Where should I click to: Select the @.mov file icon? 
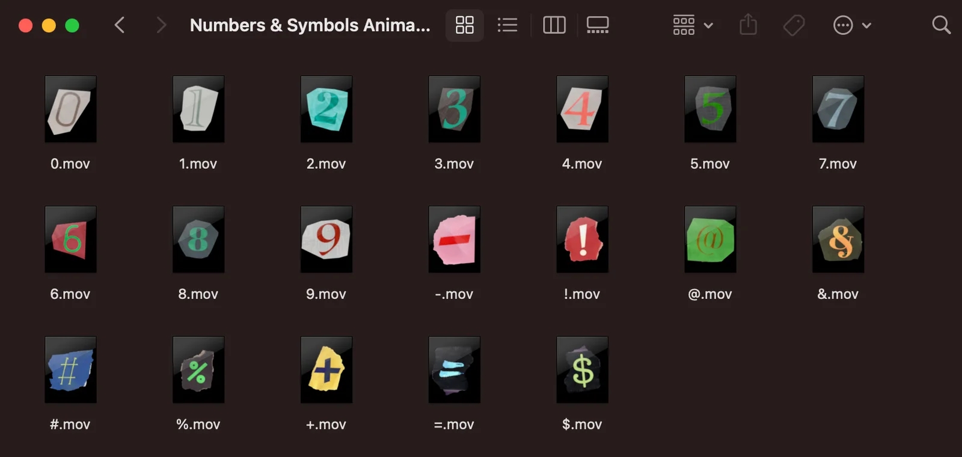click(x=710, y=239)
